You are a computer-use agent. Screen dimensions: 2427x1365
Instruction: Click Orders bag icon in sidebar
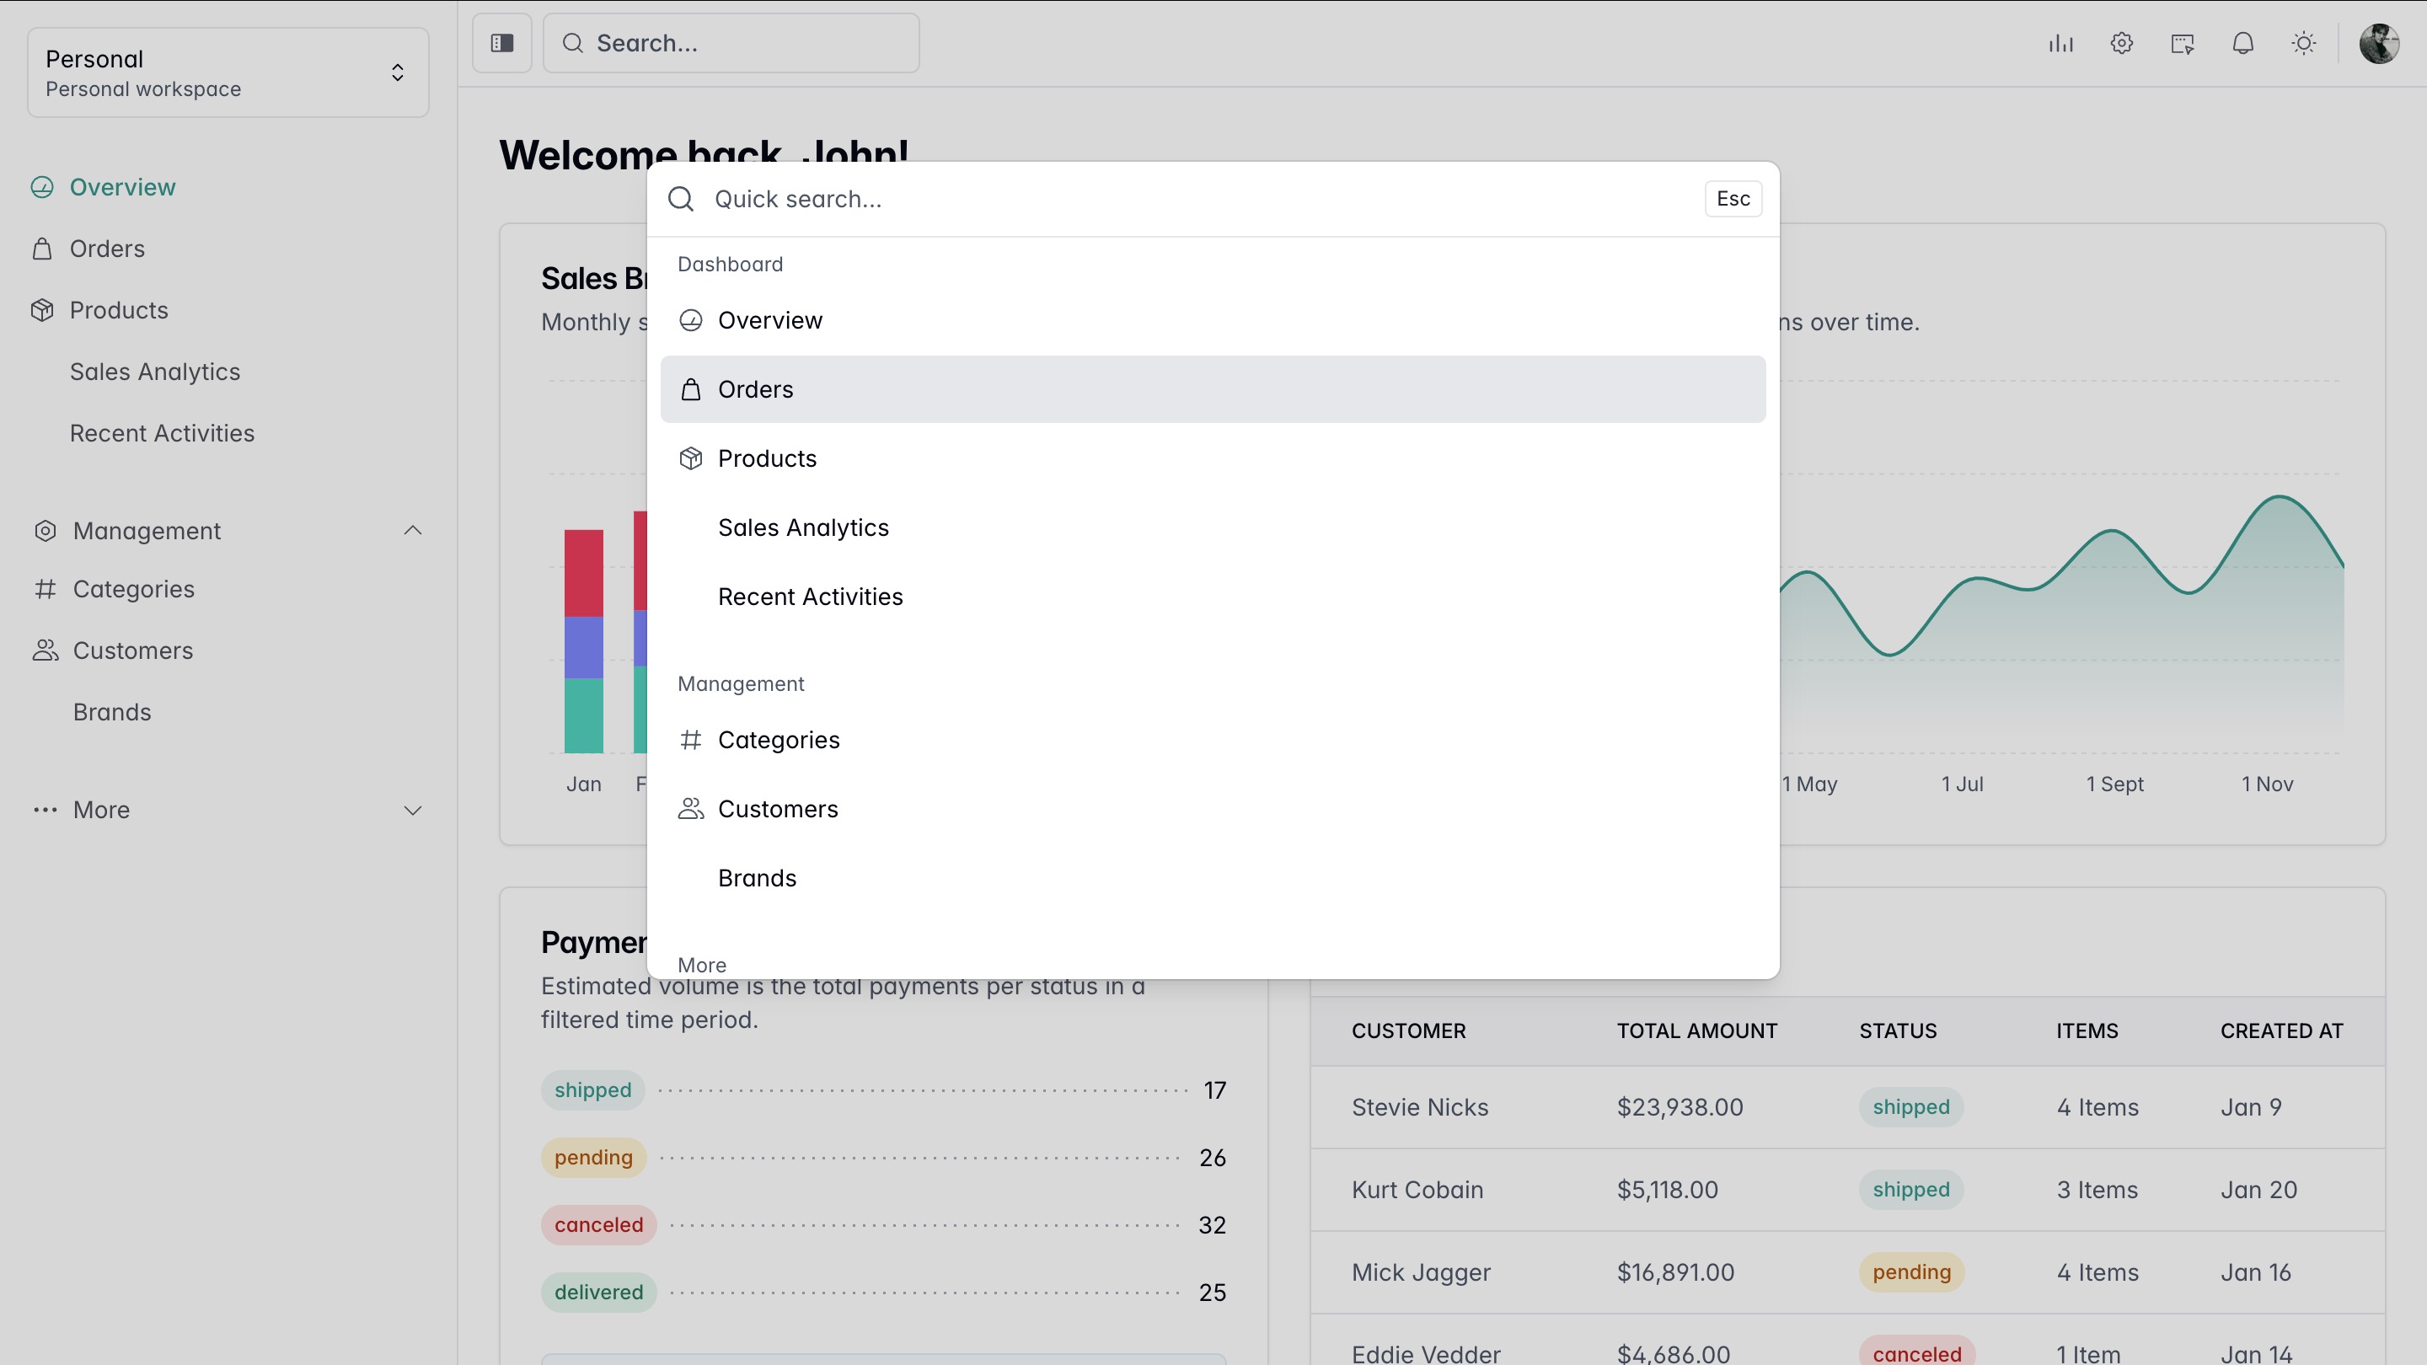pyautogui.click(x=42, y=249)
